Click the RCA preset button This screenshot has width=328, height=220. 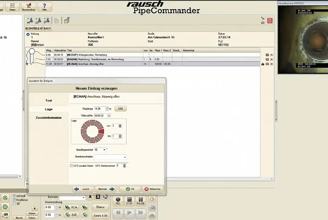71,207
